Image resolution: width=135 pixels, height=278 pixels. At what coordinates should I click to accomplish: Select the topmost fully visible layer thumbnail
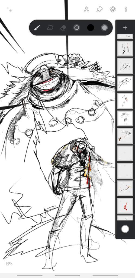(x=125, y=49)
